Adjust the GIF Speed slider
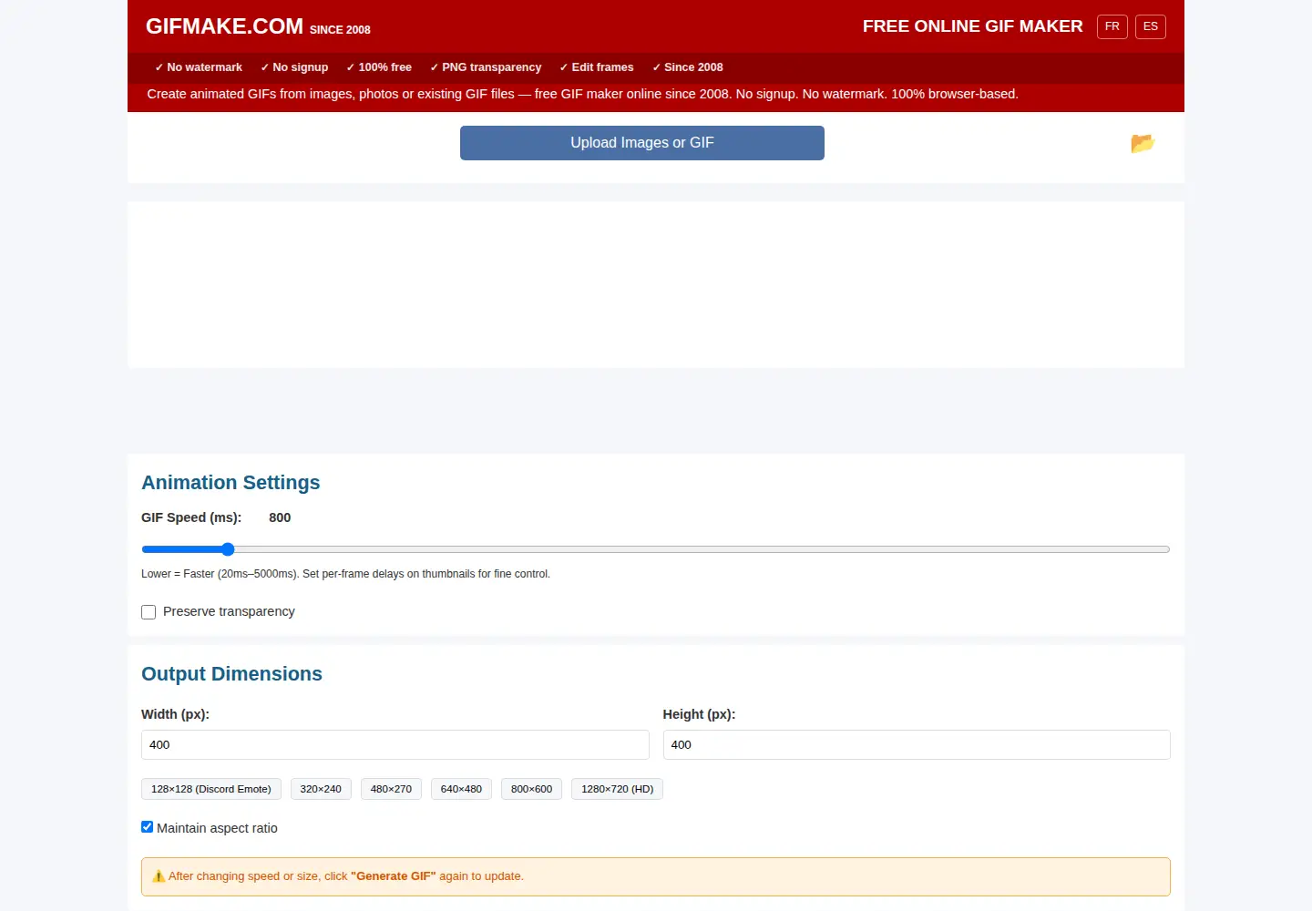Screen dimensions: 1312x911 click(x=656, y=549)
